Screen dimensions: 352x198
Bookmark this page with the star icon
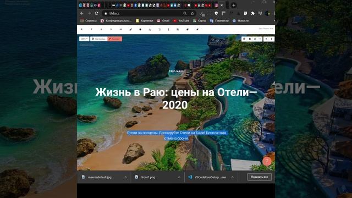coord(193,13)
